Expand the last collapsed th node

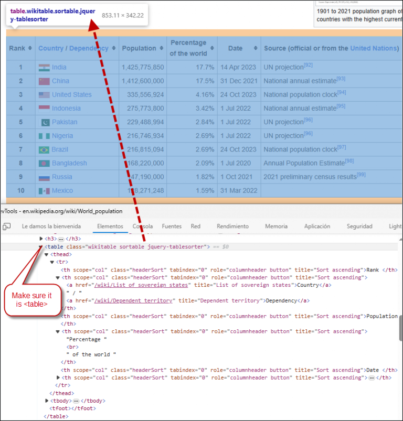[58, 377]
